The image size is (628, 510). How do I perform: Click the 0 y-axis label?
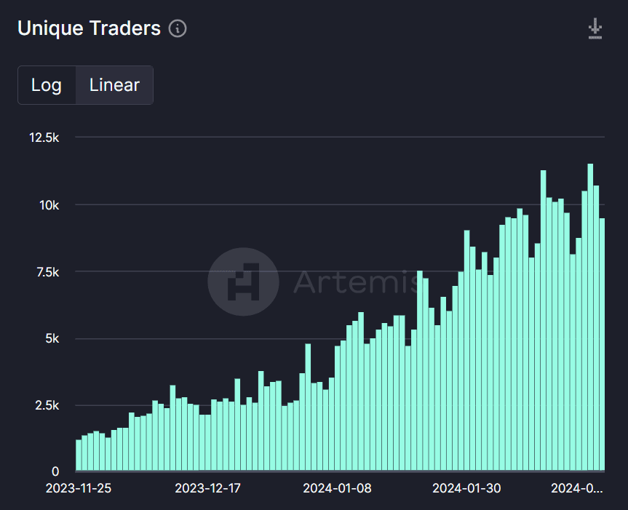56,471
